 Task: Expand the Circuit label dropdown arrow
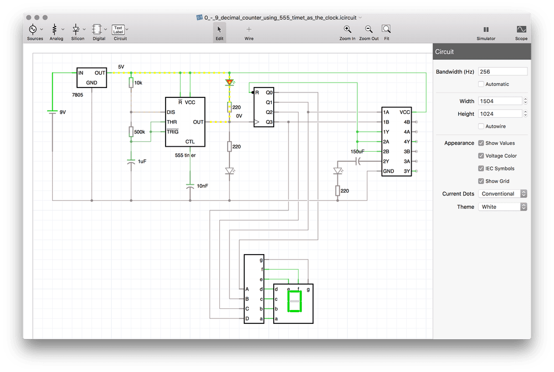coord(127,29)
